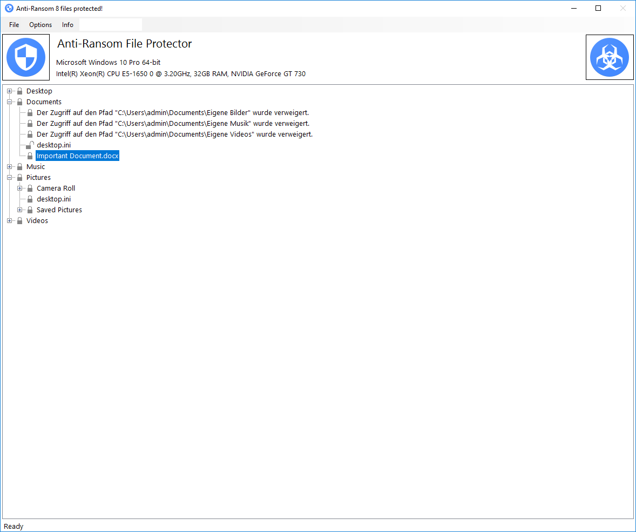The height and width of the screenshot is (532, 636).
Task: Click the Ready status bar text
Action: coord(14,526)
